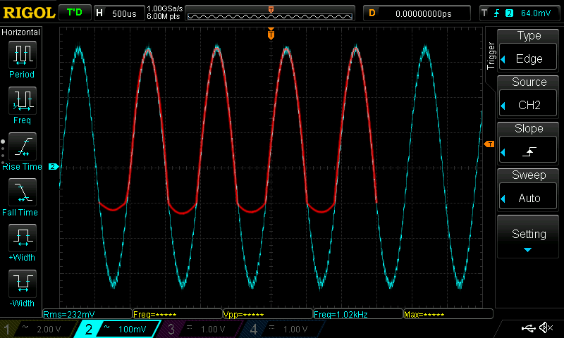This screenshot has width=564, height=338.
Task: Toggle channel 2 at 100mV
Action: pyautogui.click(x=118, y=329)
